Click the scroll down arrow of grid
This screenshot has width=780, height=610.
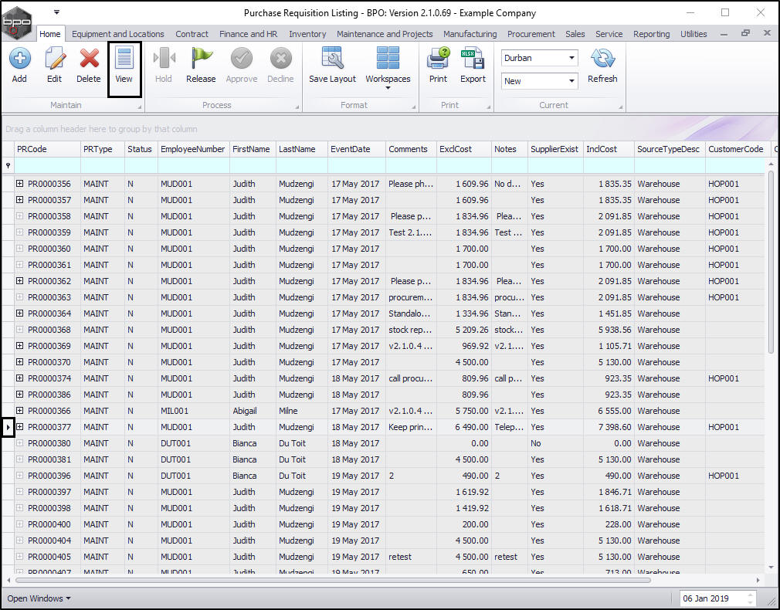point(771,568)
